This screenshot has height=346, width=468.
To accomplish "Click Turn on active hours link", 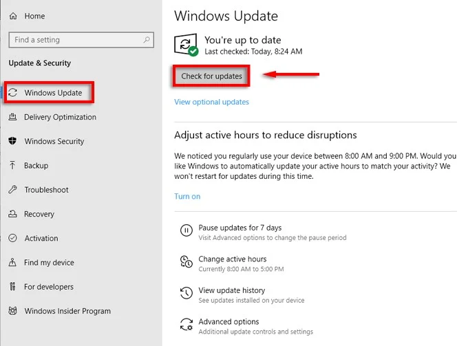I will pos(187,196).
